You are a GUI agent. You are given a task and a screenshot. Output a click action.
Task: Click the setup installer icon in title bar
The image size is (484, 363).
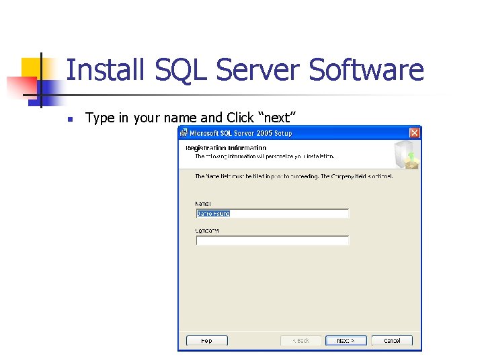[184, 132]
